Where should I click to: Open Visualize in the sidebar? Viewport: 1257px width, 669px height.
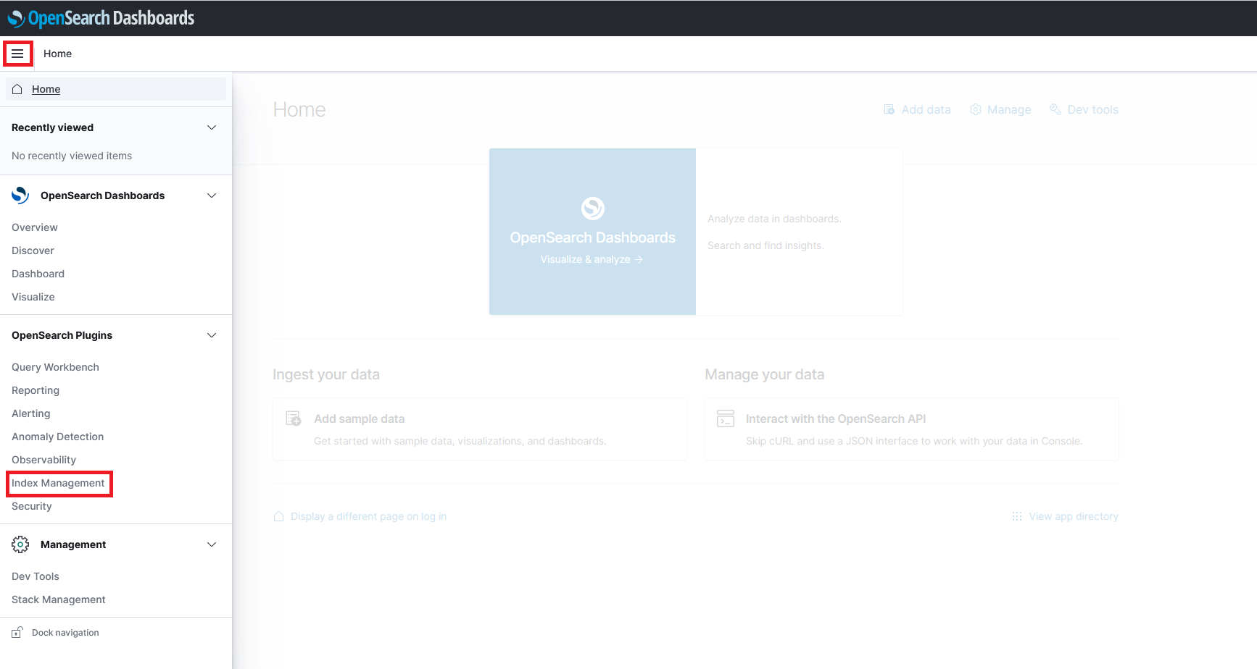coord(33,297)
